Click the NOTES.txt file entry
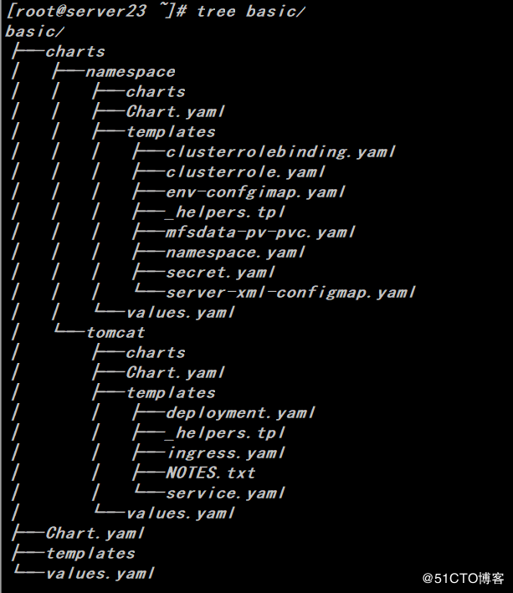 click(x=210, y=473)
